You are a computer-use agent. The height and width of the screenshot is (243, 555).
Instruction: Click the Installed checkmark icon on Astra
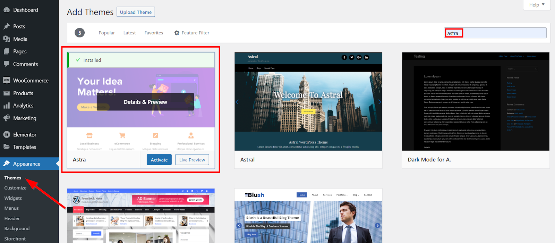tap(78, 60)
